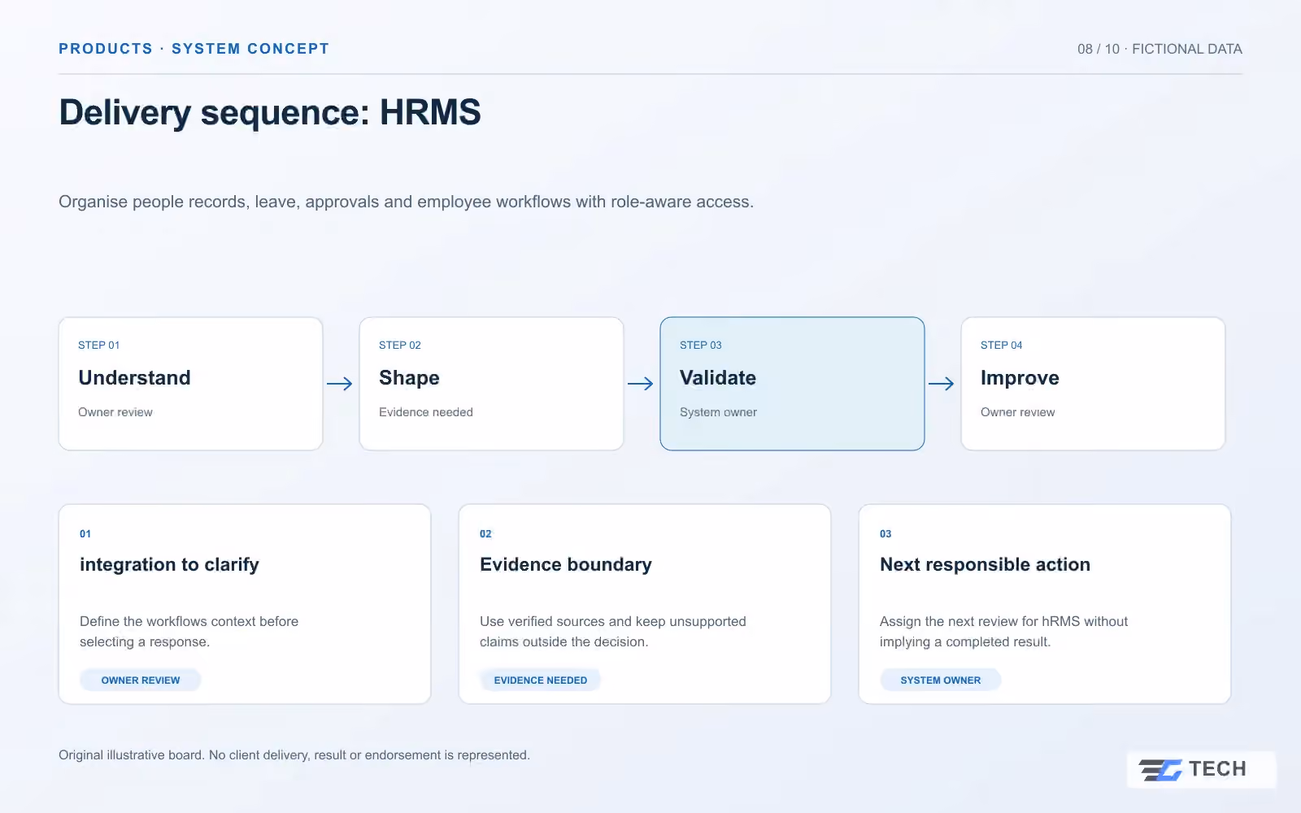This screenshot has height=813, width=1301.
Task: Select the Shape step card
Action: pos(492,384)
